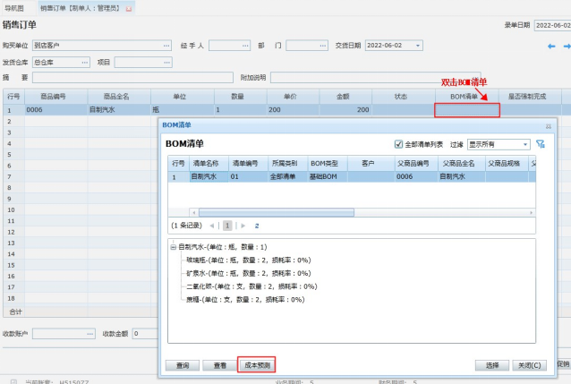Close the BOM清单 dialog

coord(549,126)
